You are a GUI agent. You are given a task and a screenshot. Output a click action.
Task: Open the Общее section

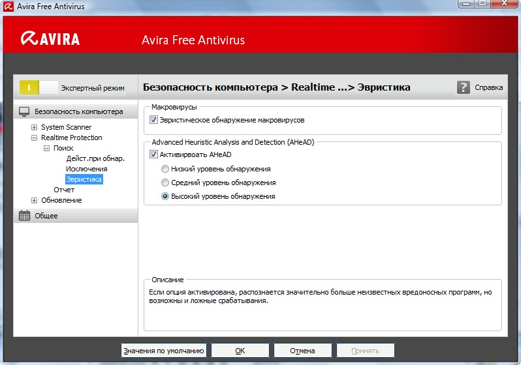click(x=76, y=216)
